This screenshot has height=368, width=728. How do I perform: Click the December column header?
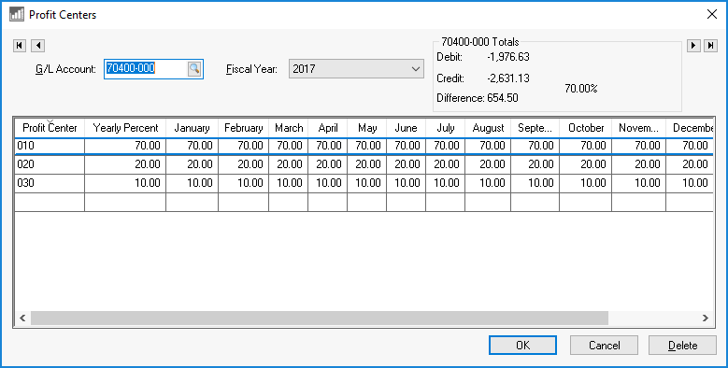pyautogui.click(x=690, y=128)
